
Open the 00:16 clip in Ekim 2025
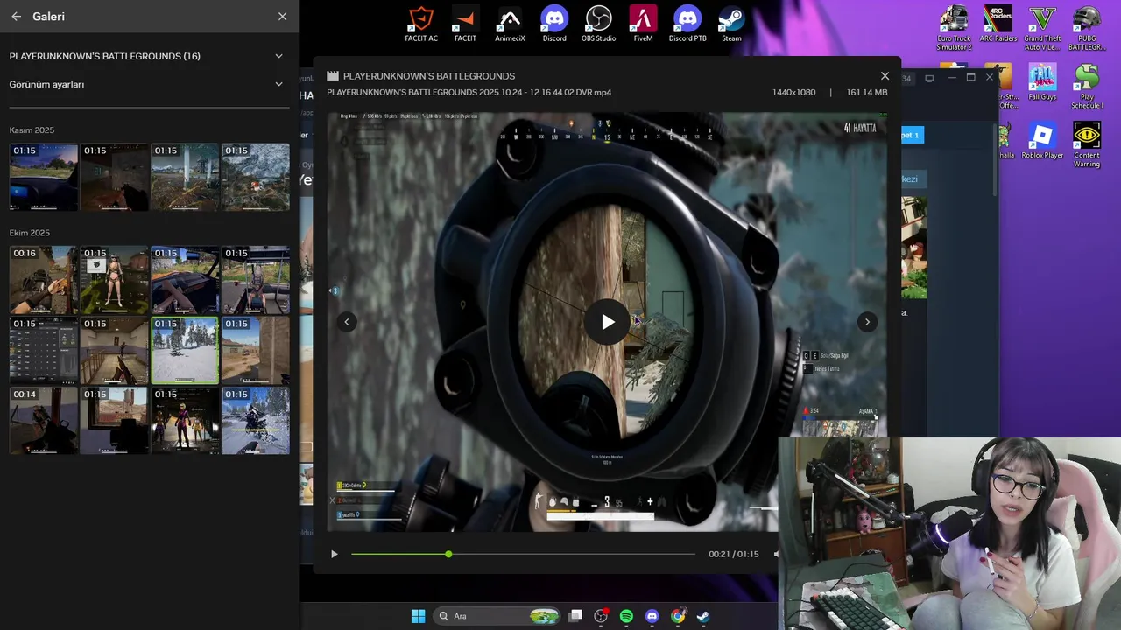point(44,280)
